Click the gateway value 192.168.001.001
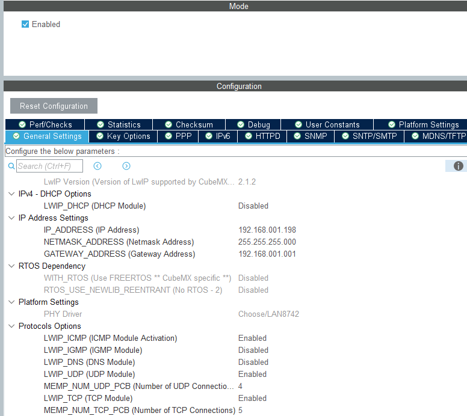467x416 pixels. pyautogui.click(x=267, y=254)
